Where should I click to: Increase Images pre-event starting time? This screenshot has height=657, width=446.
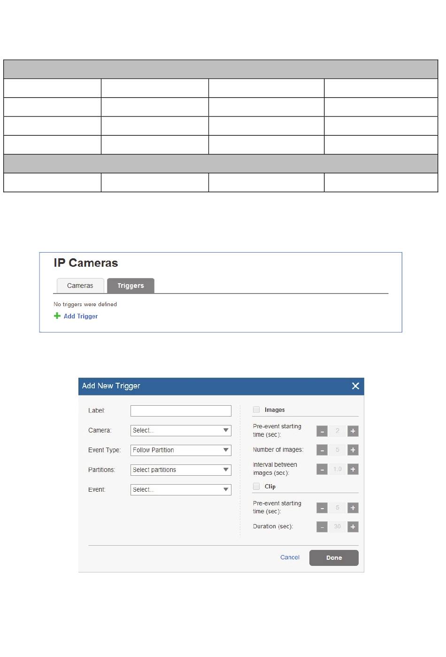[353, 431]
